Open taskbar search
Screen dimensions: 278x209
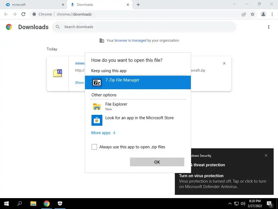point(20,204)
